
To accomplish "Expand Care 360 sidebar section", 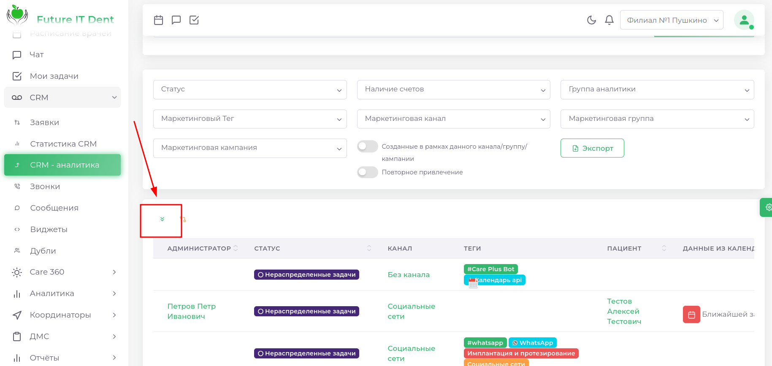I will point(63,272).
